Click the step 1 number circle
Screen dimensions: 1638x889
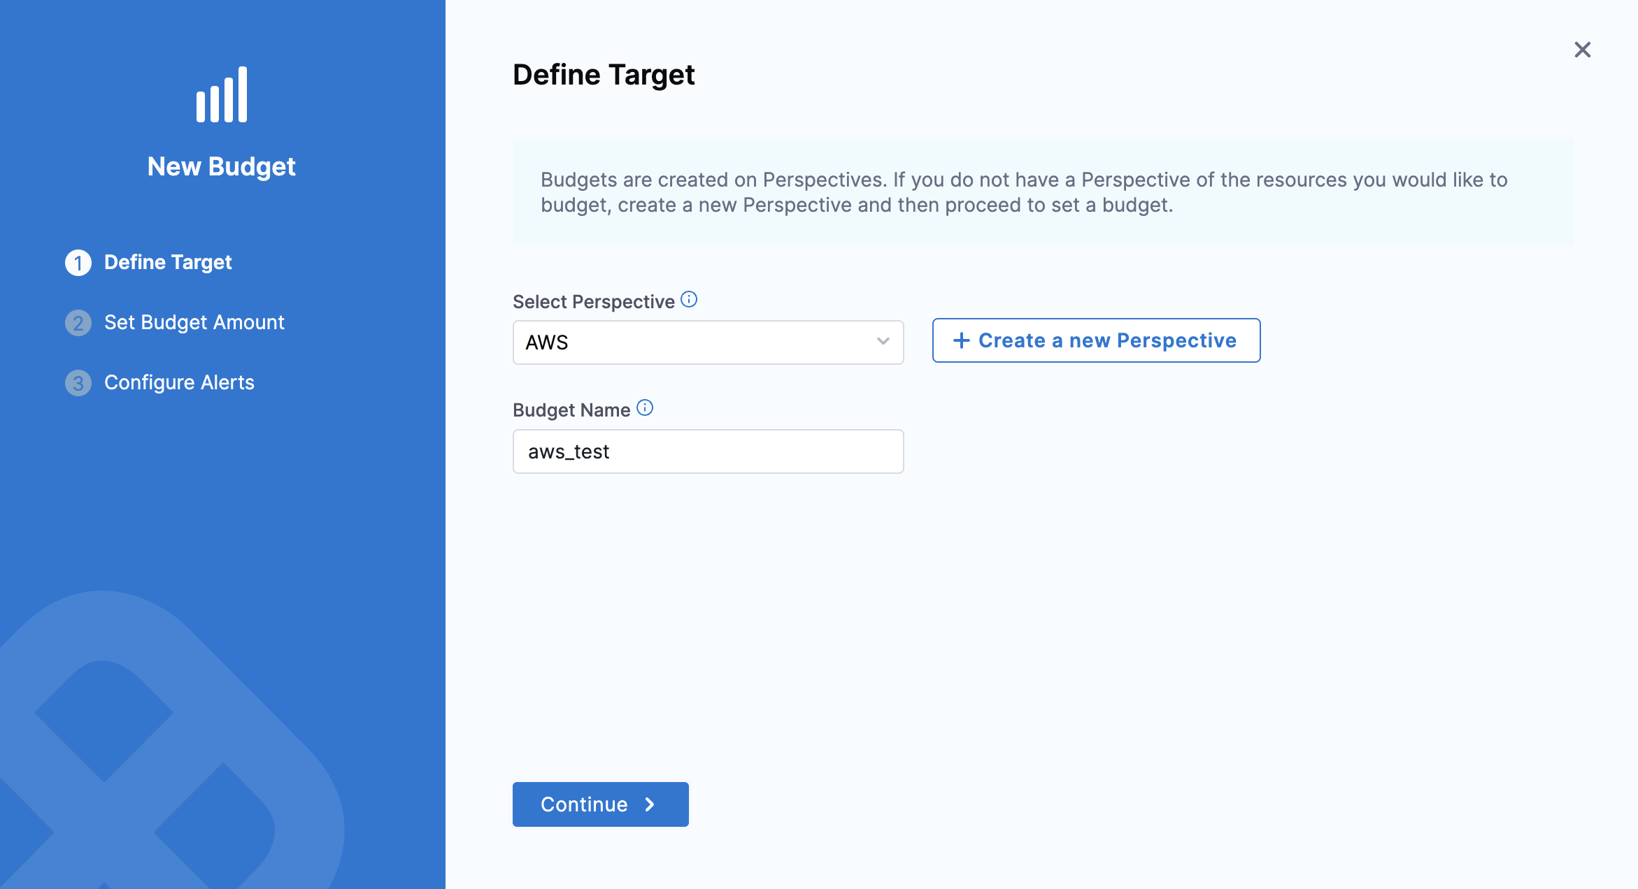[x=78, y=263]
